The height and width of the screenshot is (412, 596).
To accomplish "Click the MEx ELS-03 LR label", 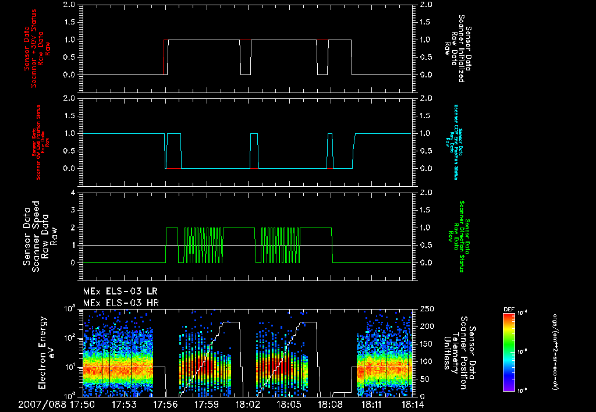I will click(120, 292).
